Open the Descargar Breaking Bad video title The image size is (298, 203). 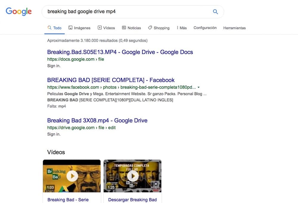(132, 200)
